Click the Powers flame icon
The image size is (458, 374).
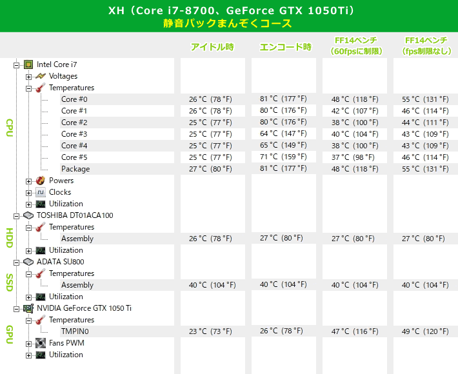40,181
